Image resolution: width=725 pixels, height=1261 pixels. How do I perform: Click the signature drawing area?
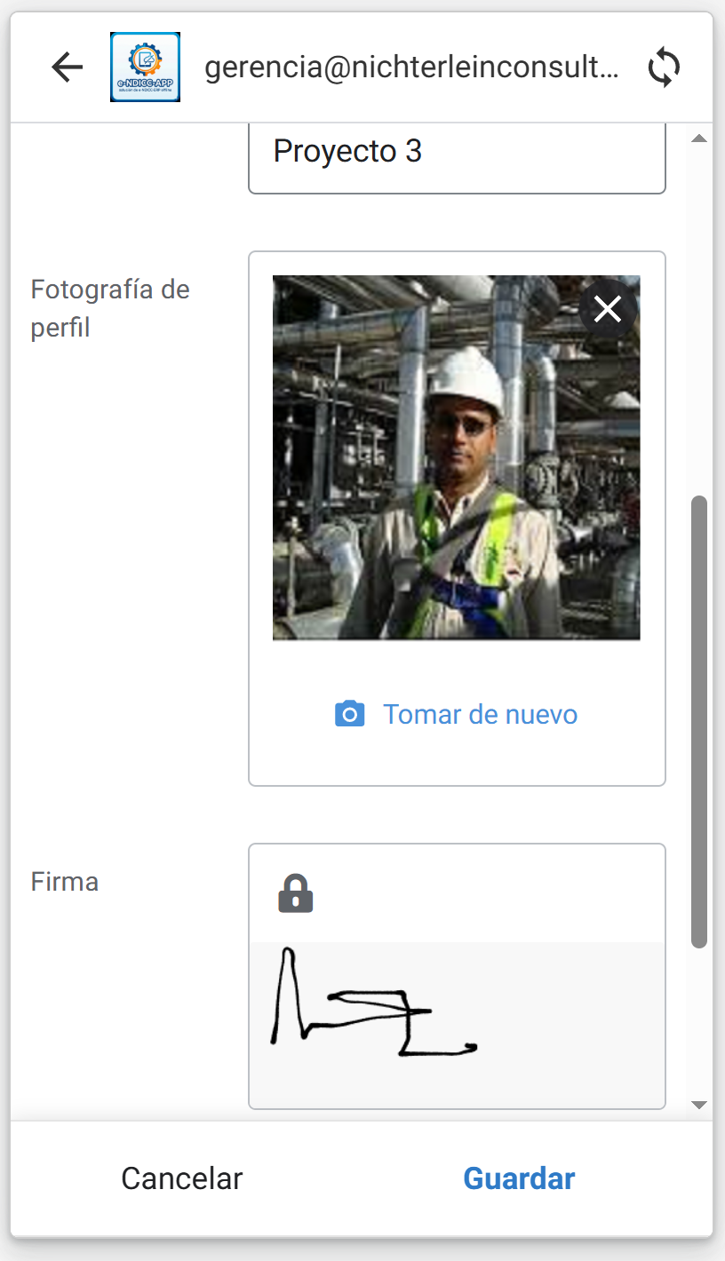tap(457, 1021)
